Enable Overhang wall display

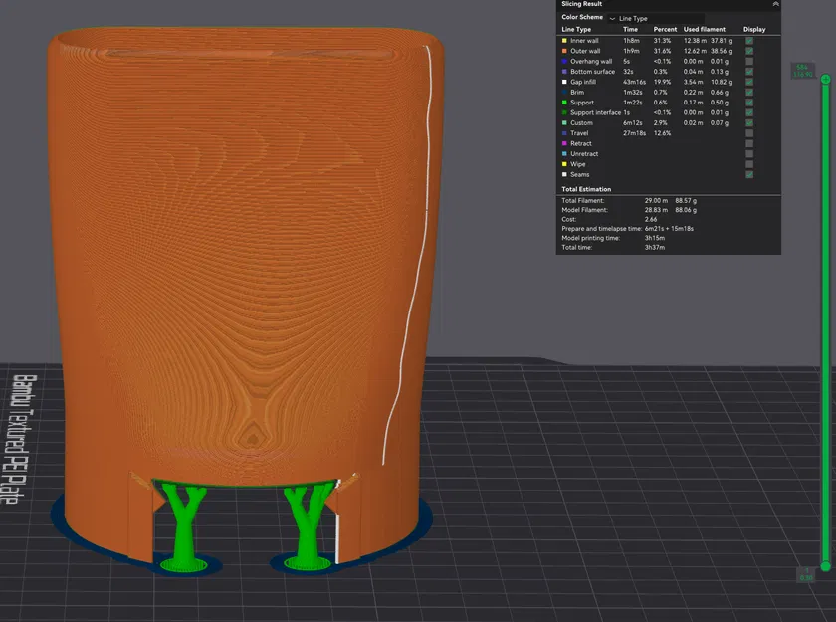coord(749,61)
